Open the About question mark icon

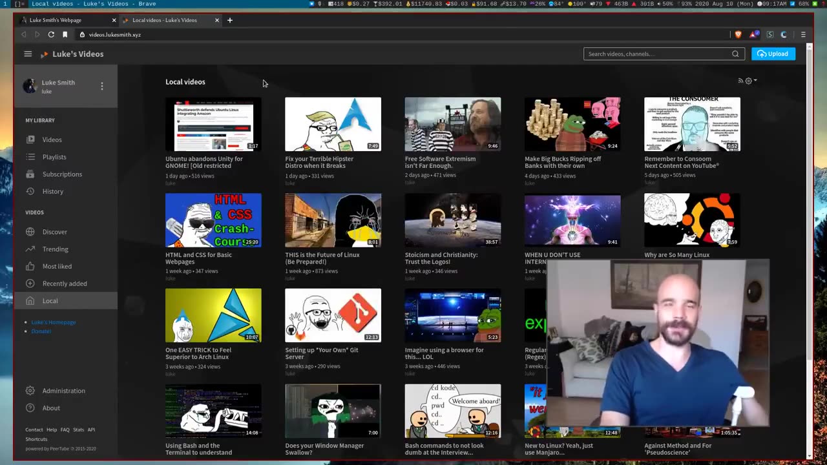coord(30,408)
